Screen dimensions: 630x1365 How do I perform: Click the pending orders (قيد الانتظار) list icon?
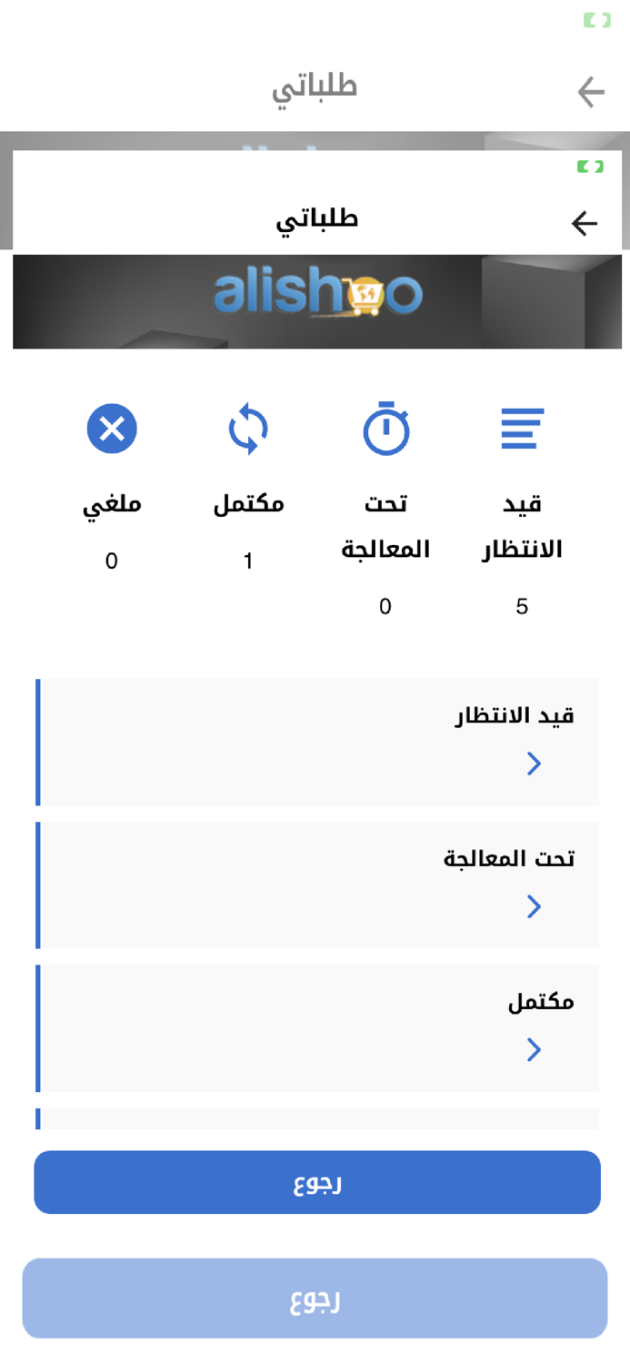tap(521, 428)
